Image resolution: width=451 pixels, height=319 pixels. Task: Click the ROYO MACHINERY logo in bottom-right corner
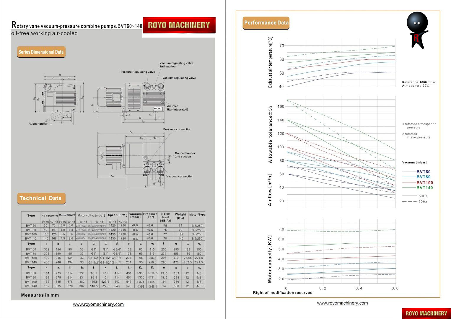pos(426,313)
